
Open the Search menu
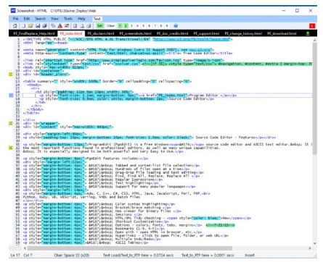40,19
